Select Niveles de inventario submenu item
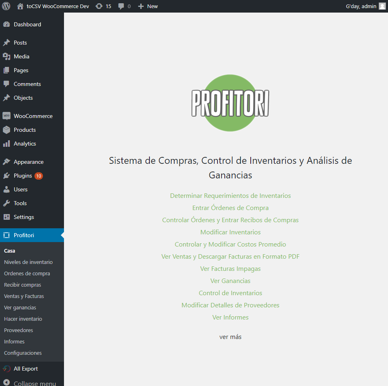The height and width of the screenshot is (386, 388). tap(28, 262)
